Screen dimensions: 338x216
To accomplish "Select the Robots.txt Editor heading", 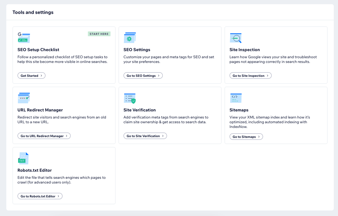I will (35, 170).
